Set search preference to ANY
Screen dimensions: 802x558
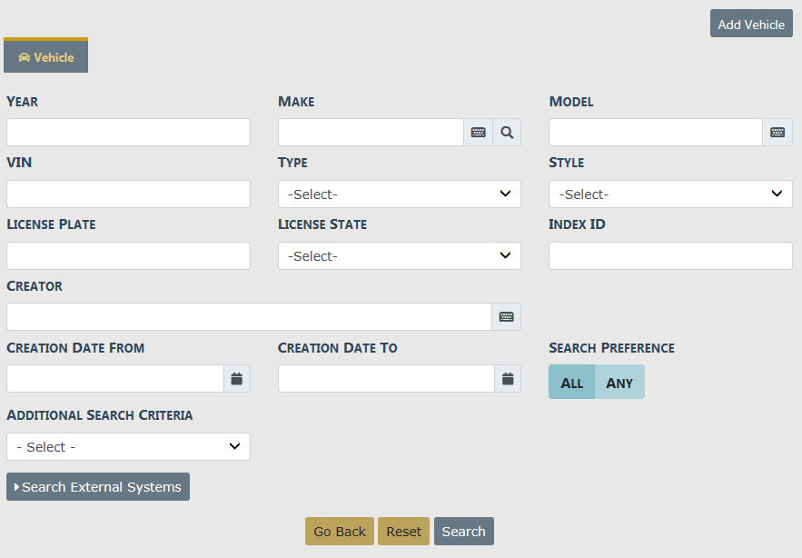pos(619,383)
